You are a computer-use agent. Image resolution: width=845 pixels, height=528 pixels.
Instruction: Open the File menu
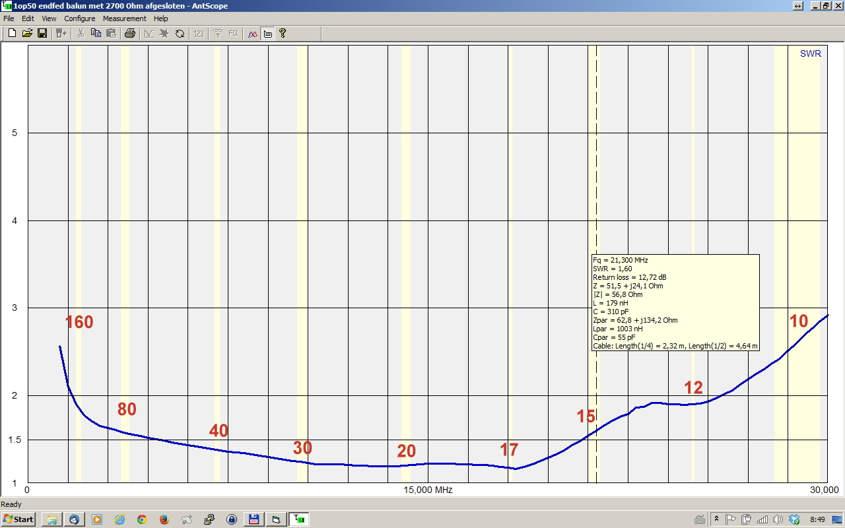(9, 18)
